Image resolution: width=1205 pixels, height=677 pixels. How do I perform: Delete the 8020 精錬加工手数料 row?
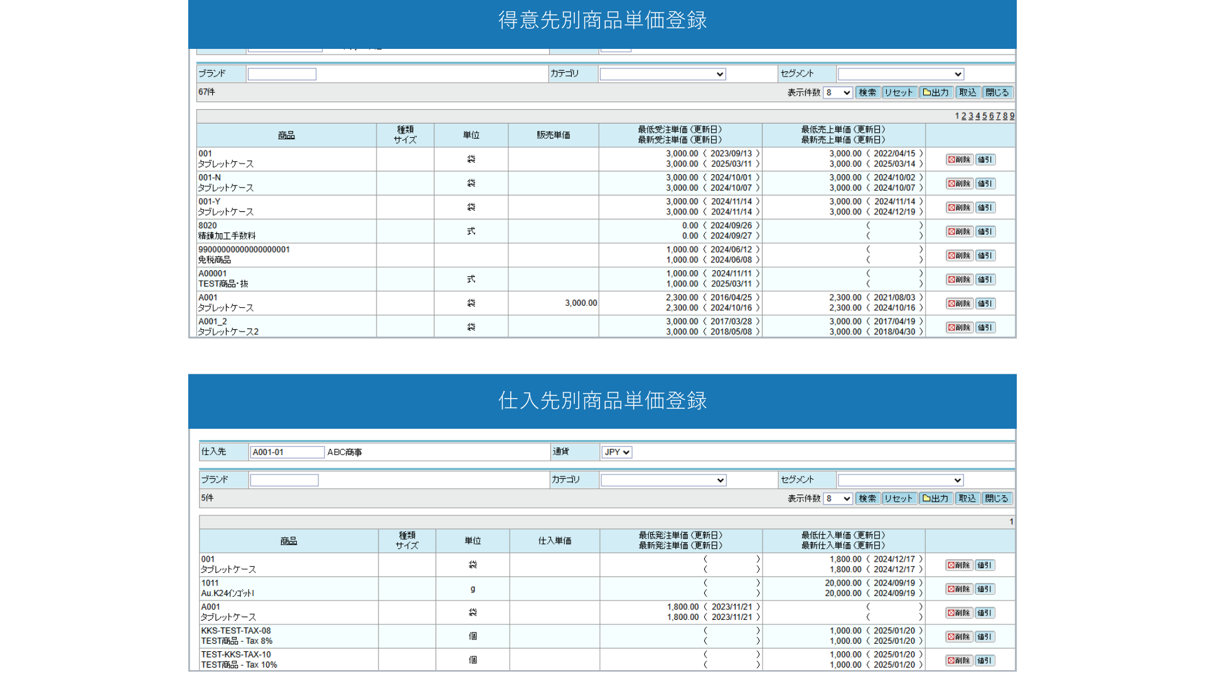click(959, 231)
